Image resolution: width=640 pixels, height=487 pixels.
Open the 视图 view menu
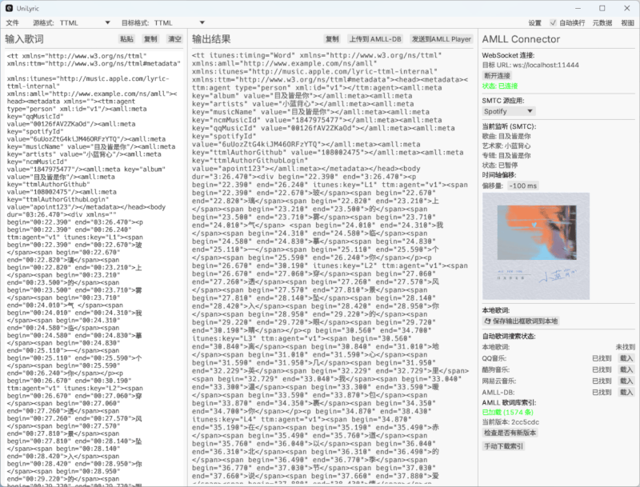627,23
